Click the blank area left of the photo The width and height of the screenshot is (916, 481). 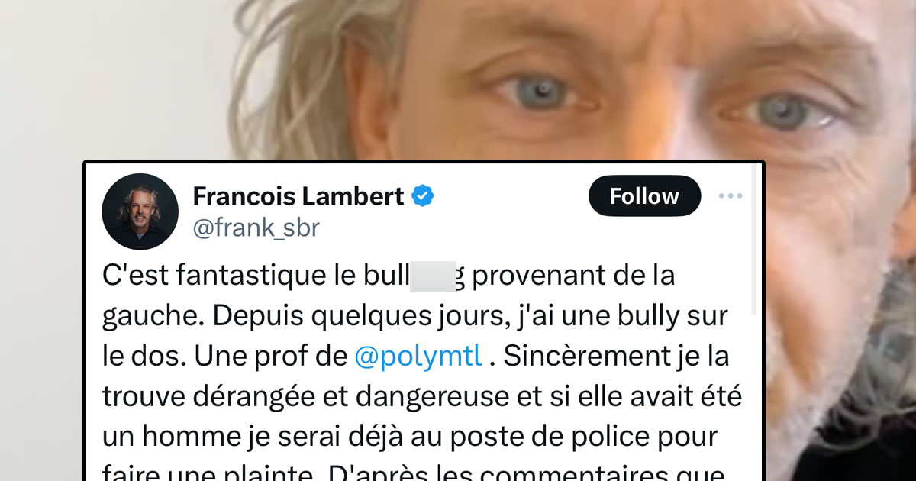point(114,76)
